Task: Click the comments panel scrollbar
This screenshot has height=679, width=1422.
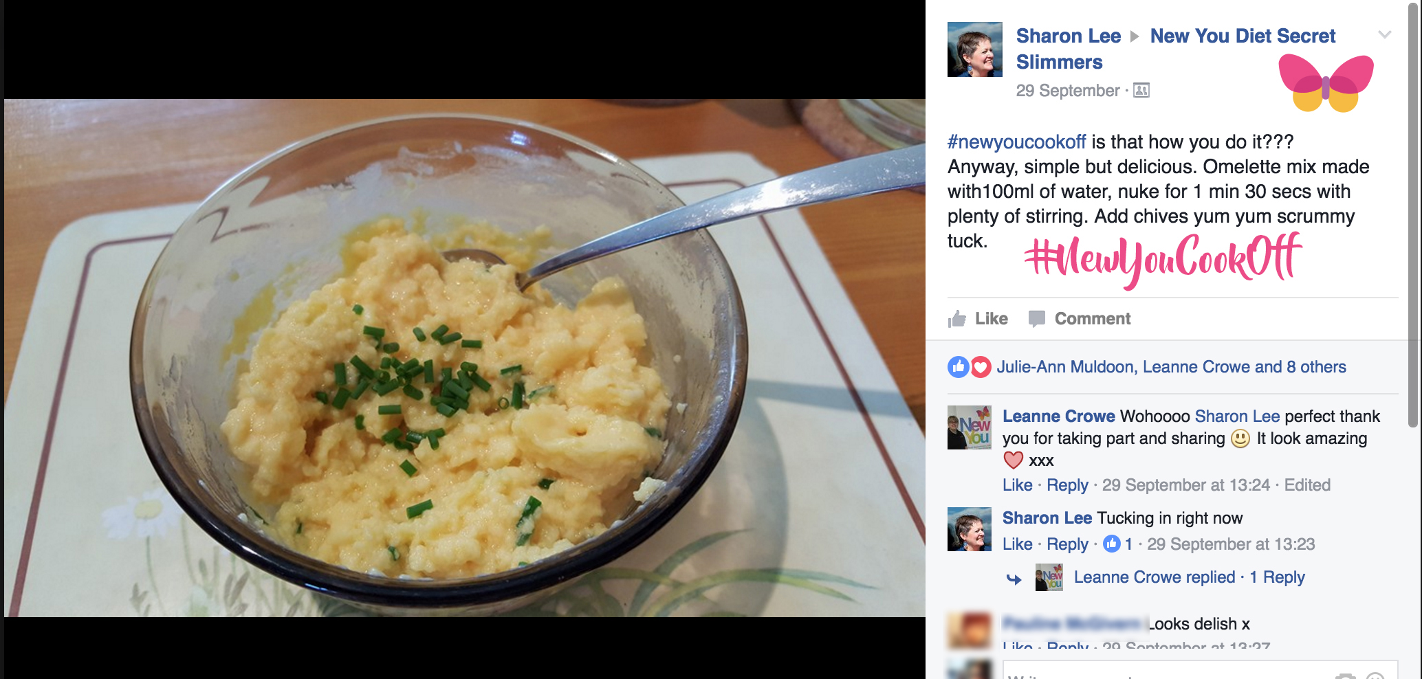Action: pos(1413,213)
